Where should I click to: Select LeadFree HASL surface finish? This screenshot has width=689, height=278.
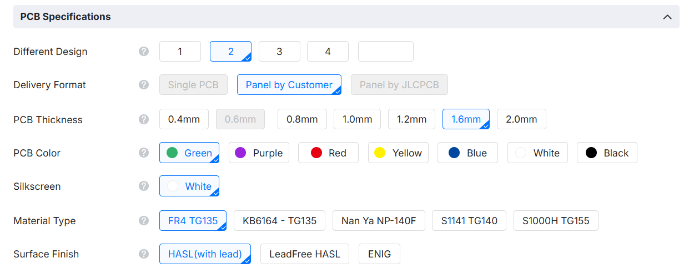(305, 254)
